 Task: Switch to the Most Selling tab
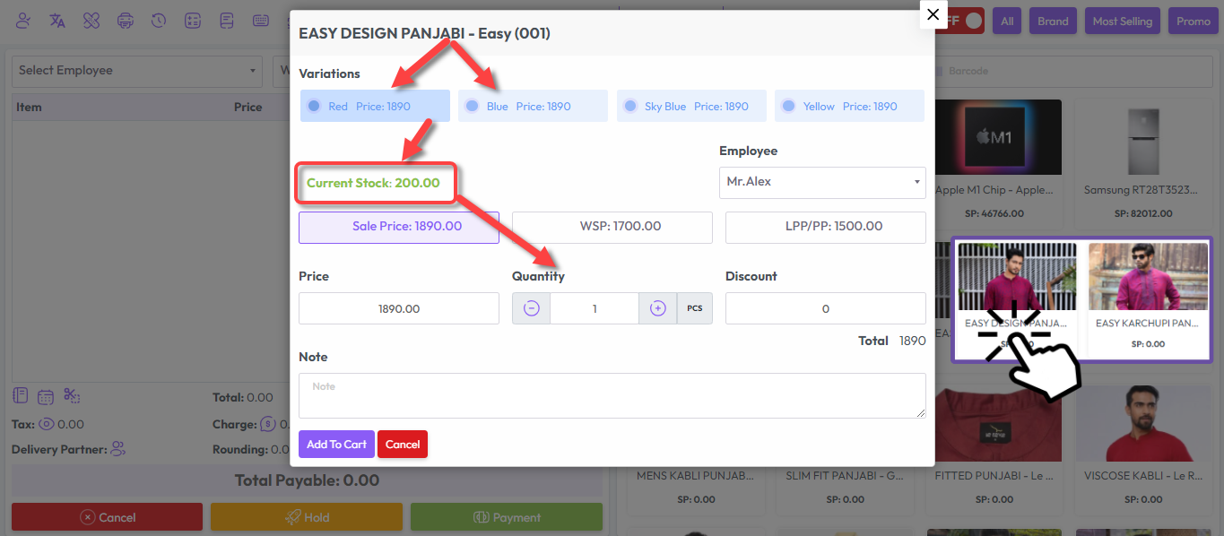[x=1122, y=20]
